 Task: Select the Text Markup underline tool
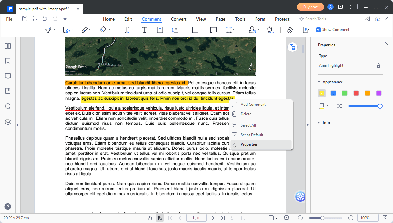coord(126,30)
